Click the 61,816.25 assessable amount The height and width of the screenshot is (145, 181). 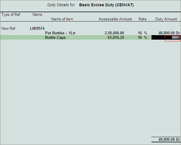click(x=116, y=37)
